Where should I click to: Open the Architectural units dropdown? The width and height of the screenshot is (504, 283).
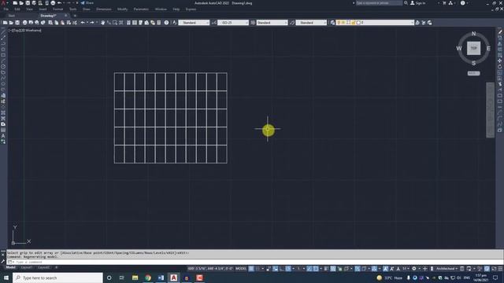[x=447, y=269]
